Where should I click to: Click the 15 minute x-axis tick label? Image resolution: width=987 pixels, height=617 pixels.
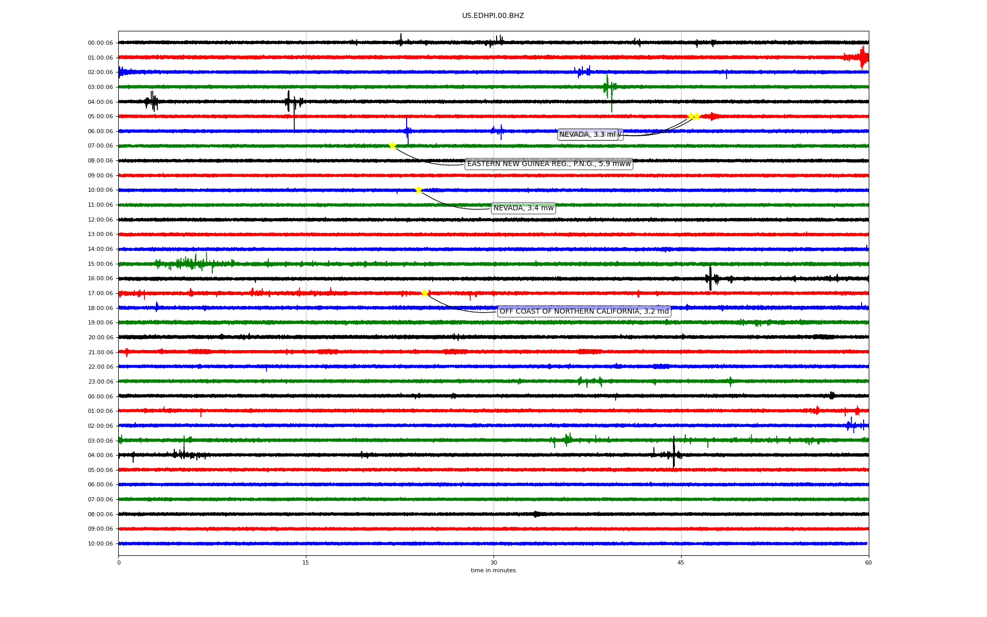click(x=306, y=562)
